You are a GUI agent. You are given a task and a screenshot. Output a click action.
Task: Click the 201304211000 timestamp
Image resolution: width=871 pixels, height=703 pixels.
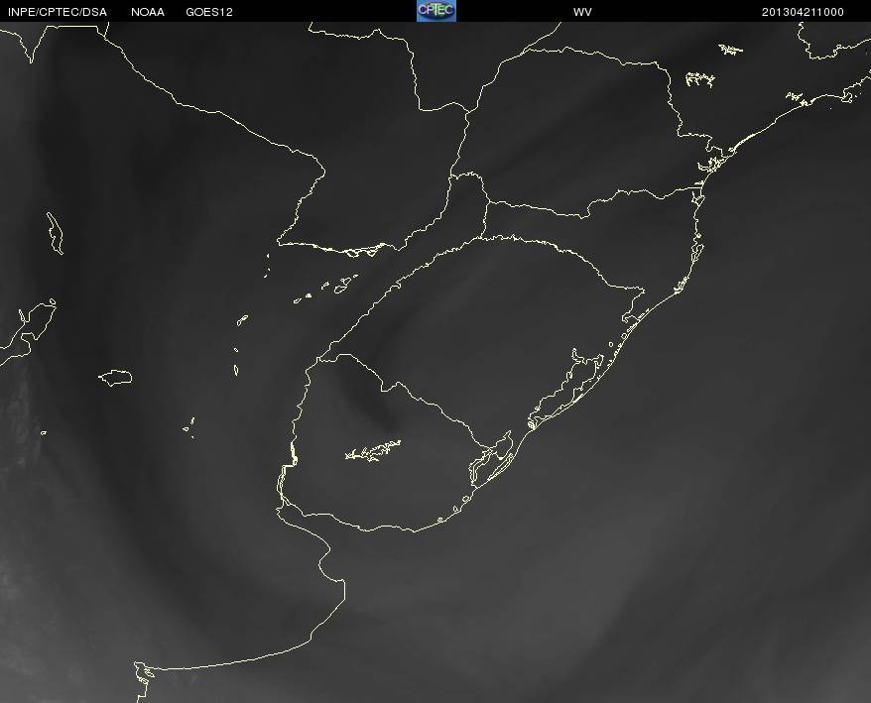coord(803,12)
